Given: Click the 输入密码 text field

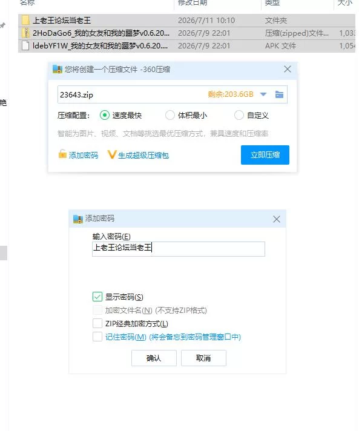Looking at the screenshot, I should click(x=179, y=249).
